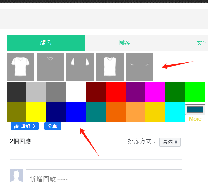Click the 新增回應 comment input field
Viewport: 208px width, 187px height.
click(x=104, y=179)
